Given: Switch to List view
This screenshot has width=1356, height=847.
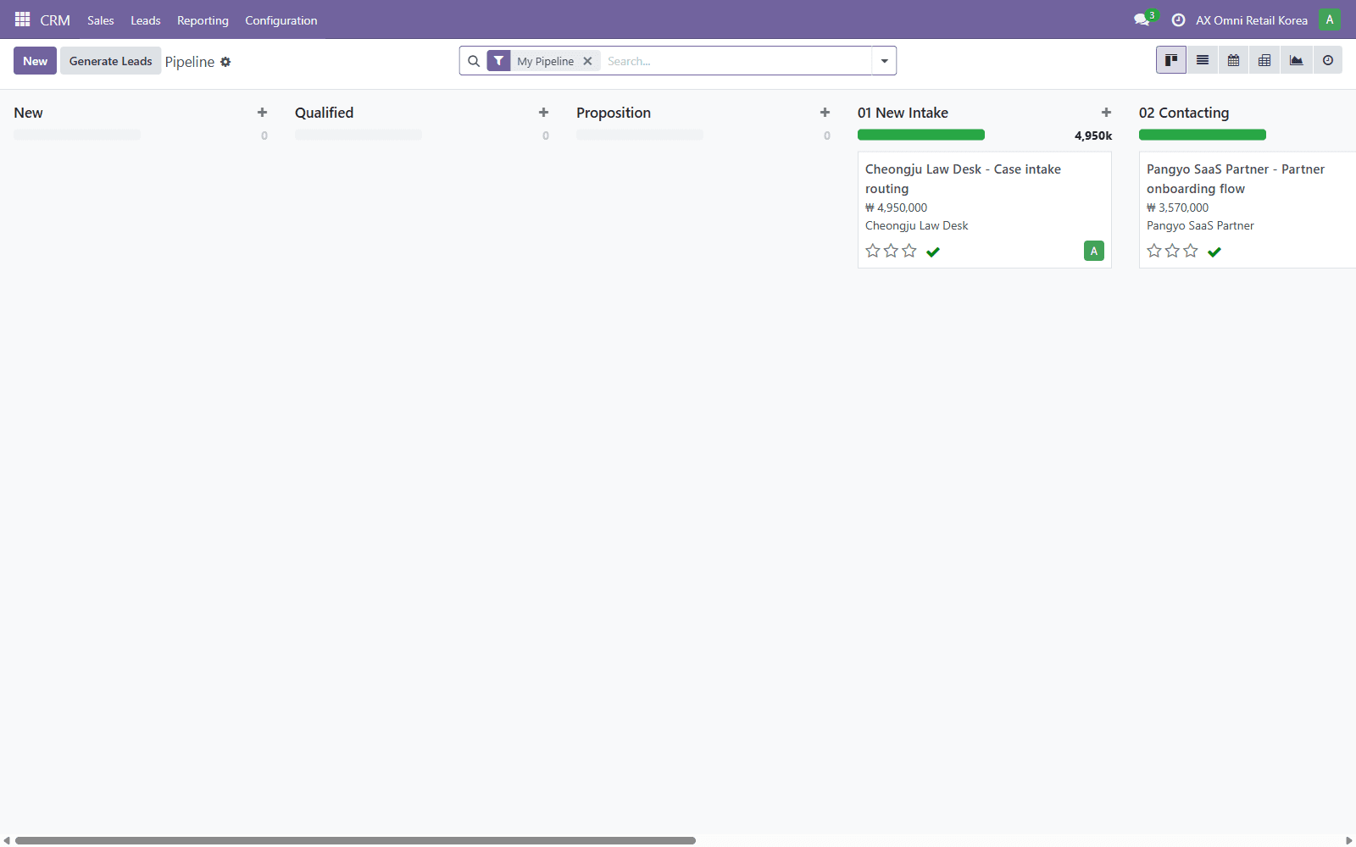Looking at the screenshot, I should [1202, 60].
